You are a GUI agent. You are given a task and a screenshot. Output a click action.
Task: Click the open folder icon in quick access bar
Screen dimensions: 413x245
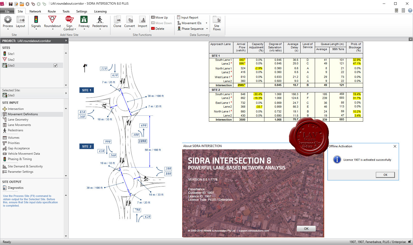point(22,4)
